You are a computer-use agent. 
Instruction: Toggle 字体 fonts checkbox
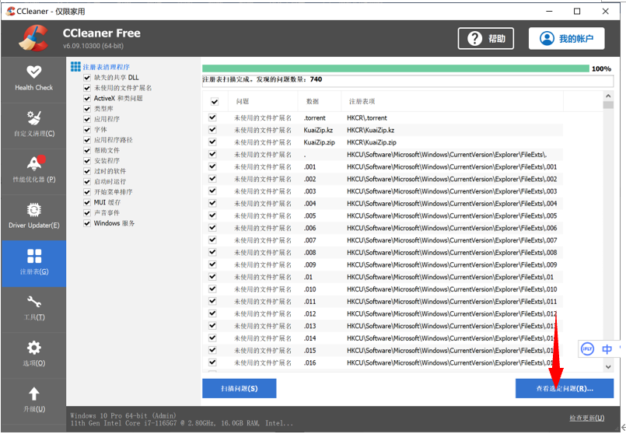click(87, 129)
